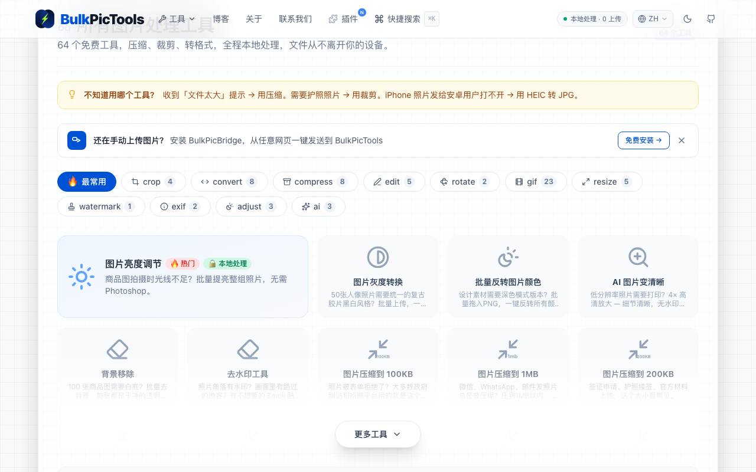Screen dimensions: 756x472
Task: Click the 去水印工具 eraser icon
Action: coord(248,349)
